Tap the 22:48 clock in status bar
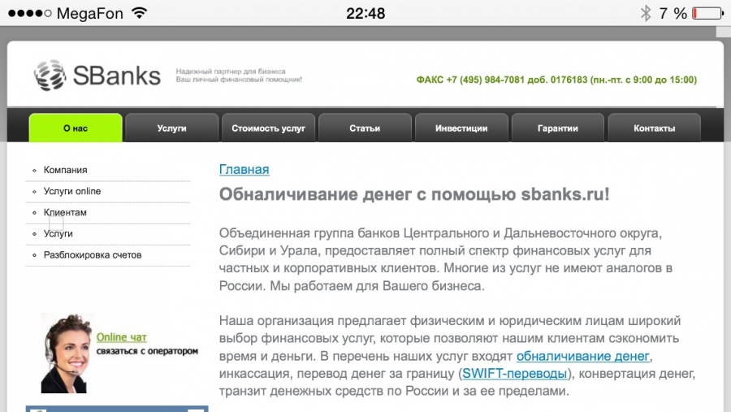Image resolution: width=731 pixels, height=412 pixels. (365, 13)
